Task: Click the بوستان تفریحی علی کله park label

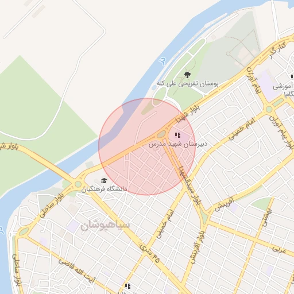Action: point(188,84)
